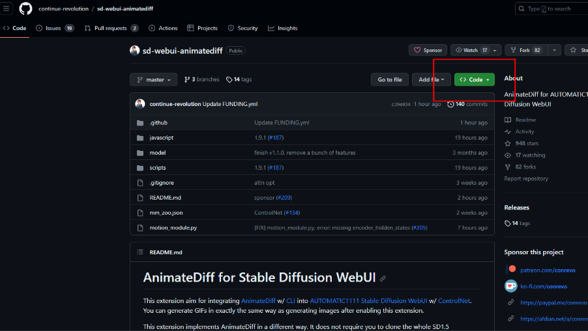Open the Insights tab
Screen dimensions: 588x331
(x=282, y=28)
